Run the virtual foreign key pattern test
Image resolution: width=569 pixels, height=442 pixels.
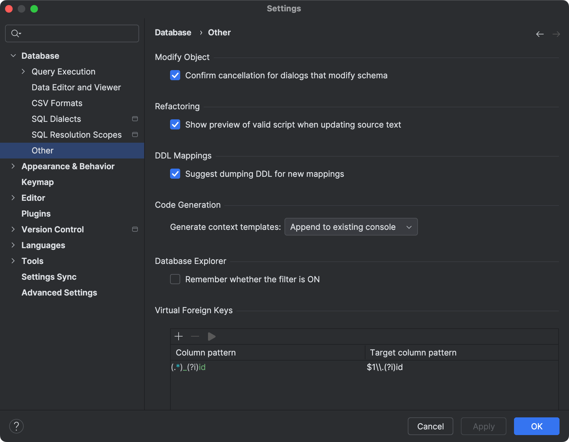click(211, 336)
